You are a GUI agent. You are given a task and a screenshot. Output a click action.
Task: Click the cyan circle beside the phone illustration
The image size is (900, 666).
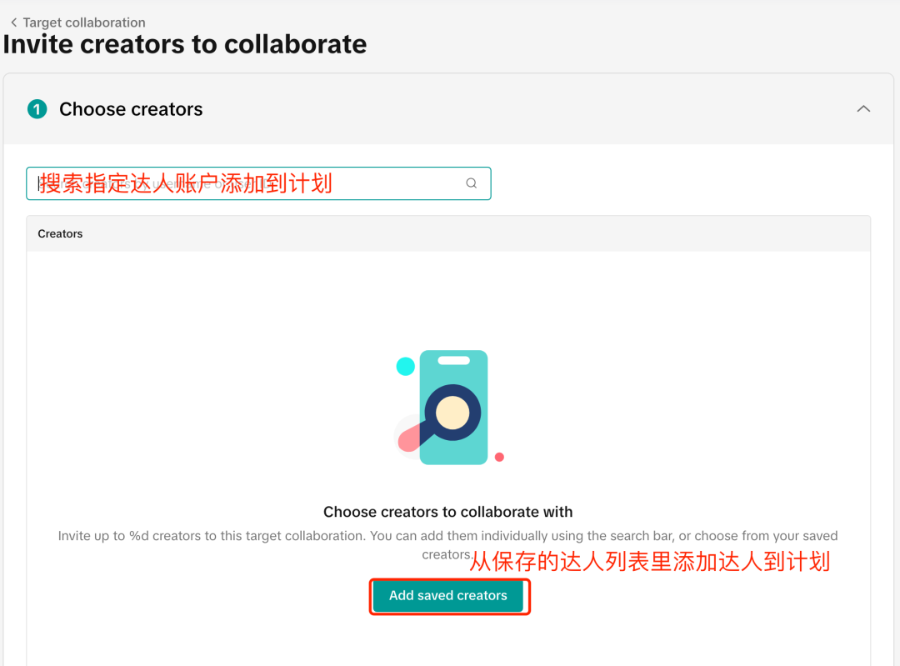[x=406, y=366]
